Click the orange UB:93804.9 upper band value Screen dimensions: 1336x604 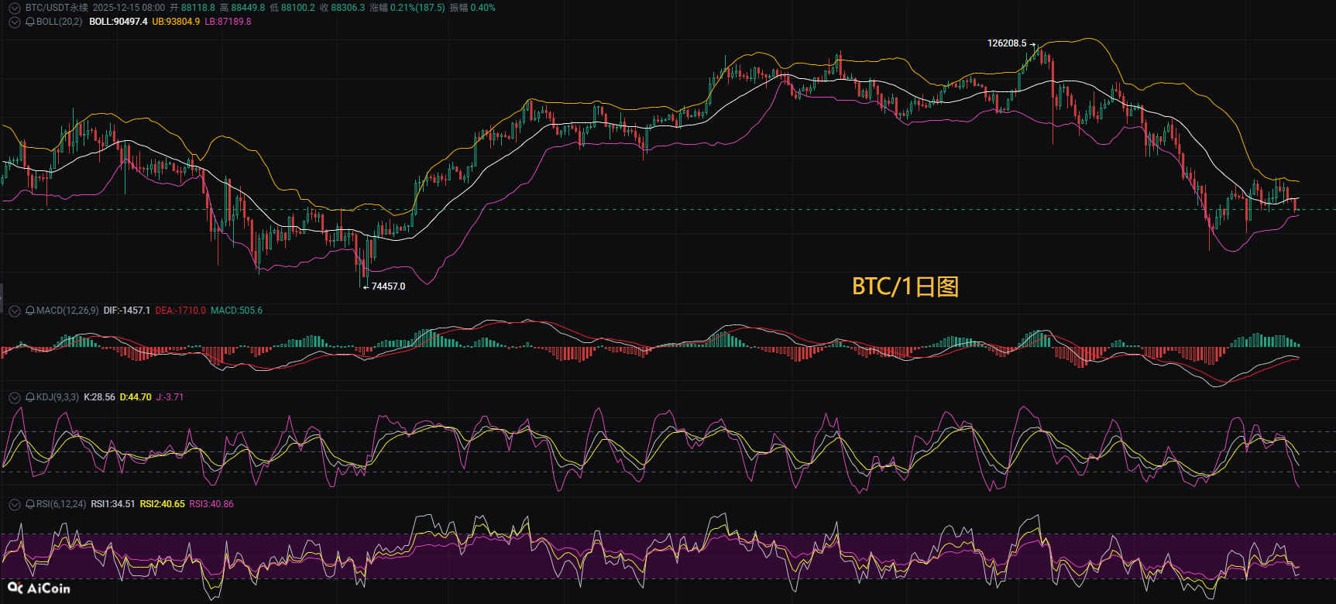pyautogui.click(x=176, y=22)
